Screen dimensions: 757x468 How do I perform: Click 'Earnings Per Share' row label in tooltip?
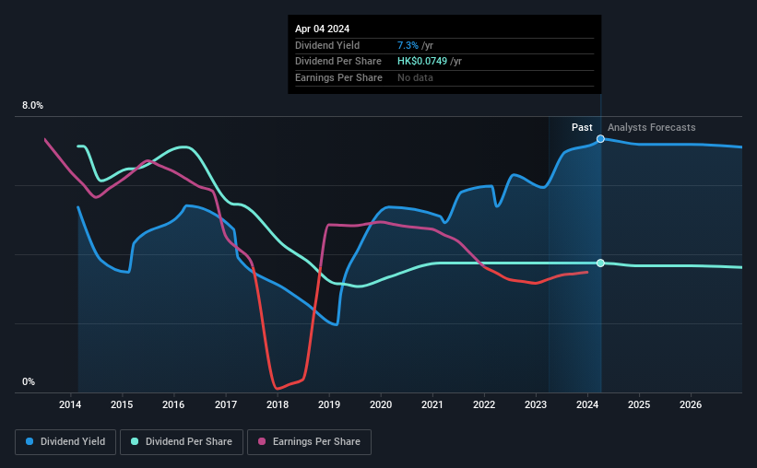pos(338,77)
